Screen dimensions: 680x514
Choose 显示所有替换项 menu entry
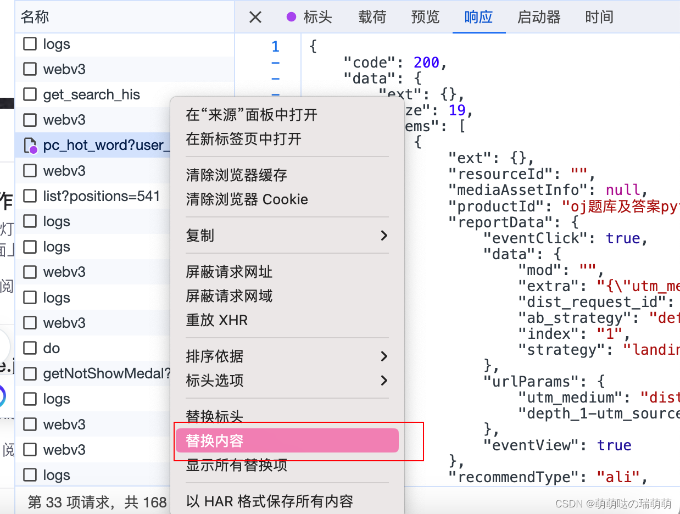tap(287, 465)
